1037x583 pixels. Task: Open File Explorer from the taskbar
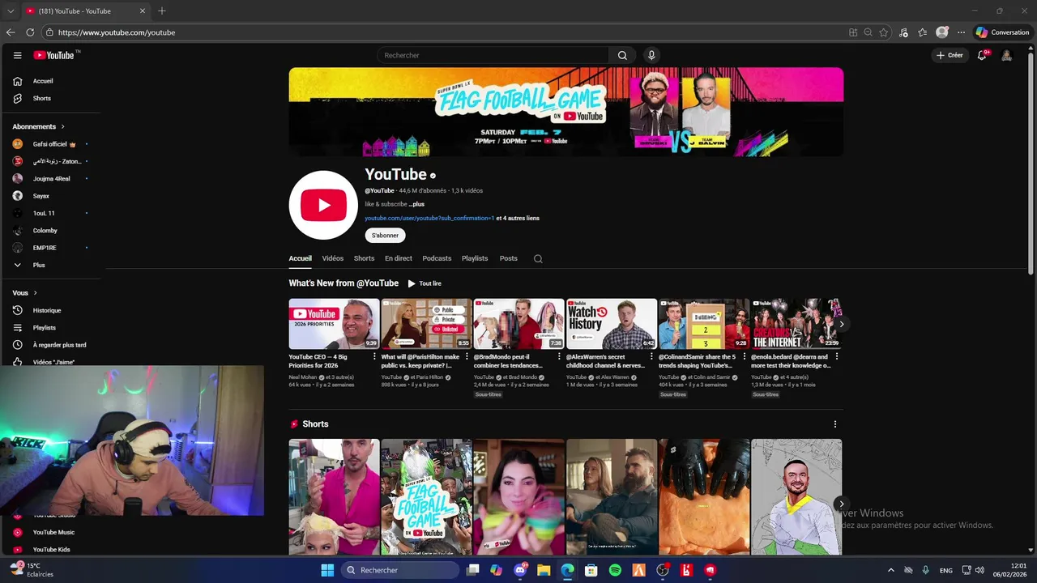pyautogui.click(x=544, y=570)
